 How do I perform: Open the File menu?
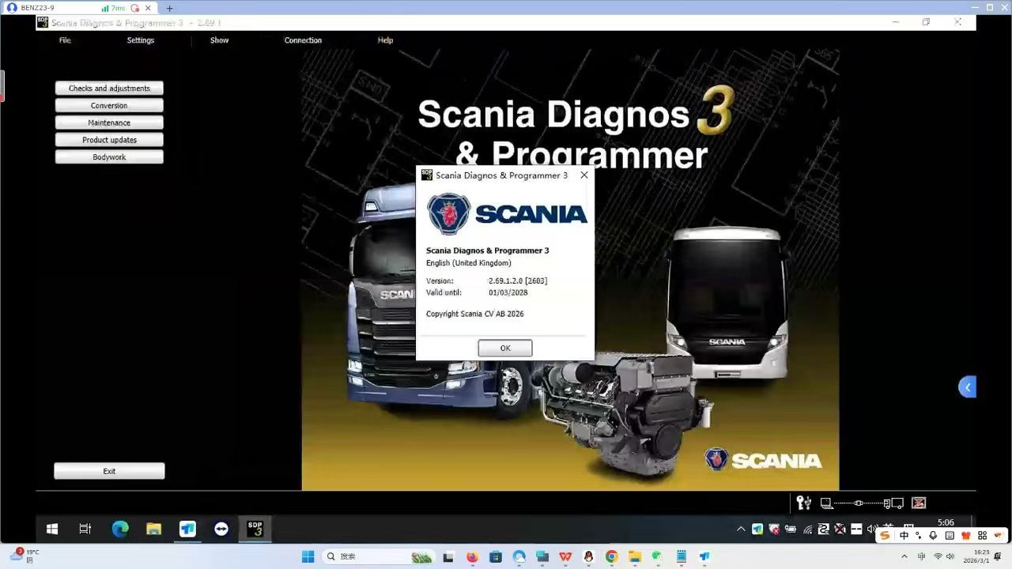[65, 40]
